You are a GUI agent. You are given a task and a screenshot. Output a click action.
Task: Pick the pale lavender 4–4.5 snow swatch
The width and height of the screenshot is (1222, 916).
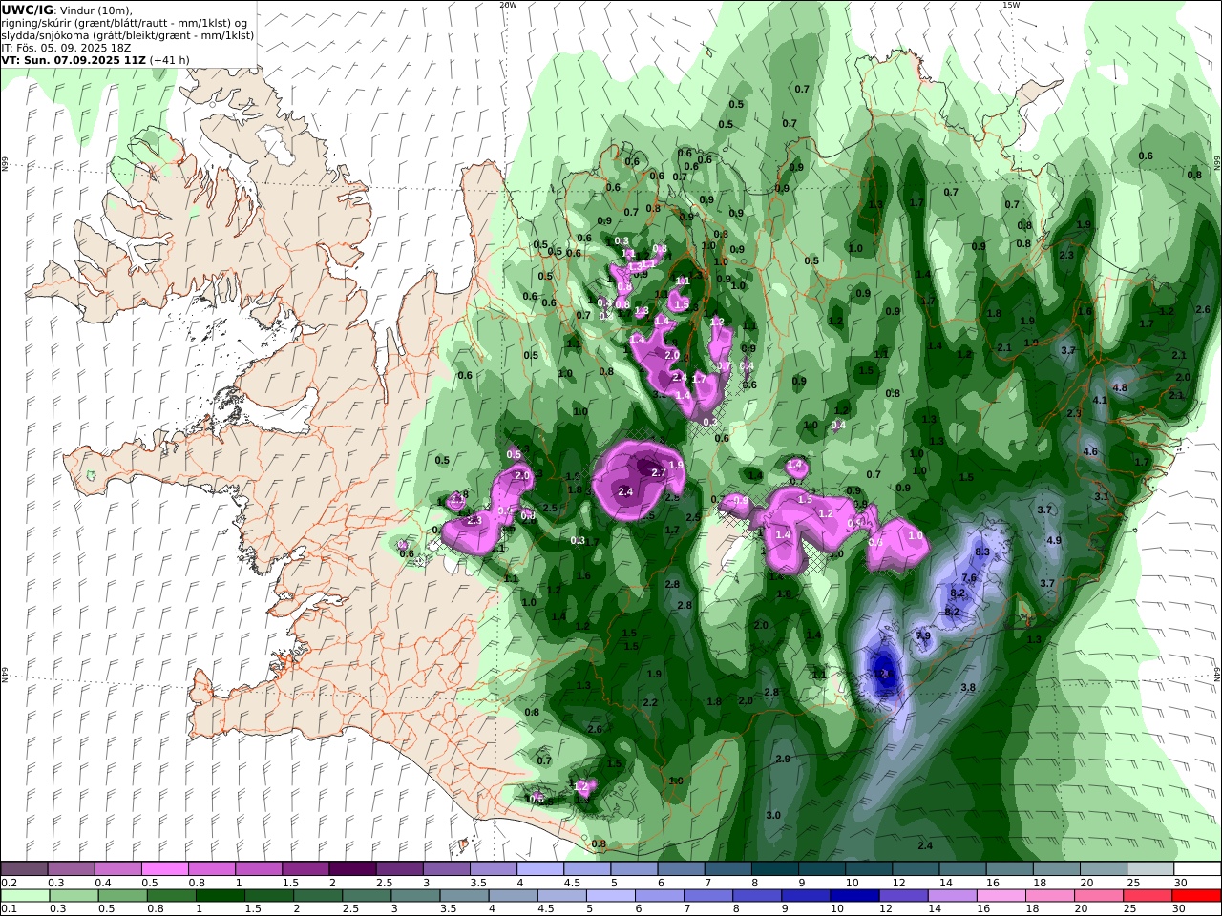click(x=539, y=869)
